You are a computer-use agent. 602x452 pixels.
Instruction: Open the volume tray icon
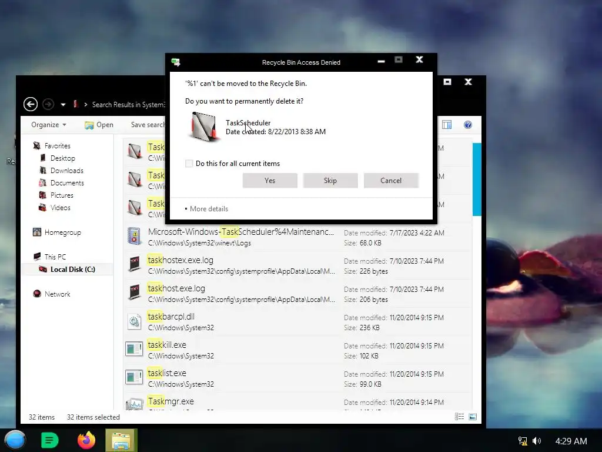(537, 441)
